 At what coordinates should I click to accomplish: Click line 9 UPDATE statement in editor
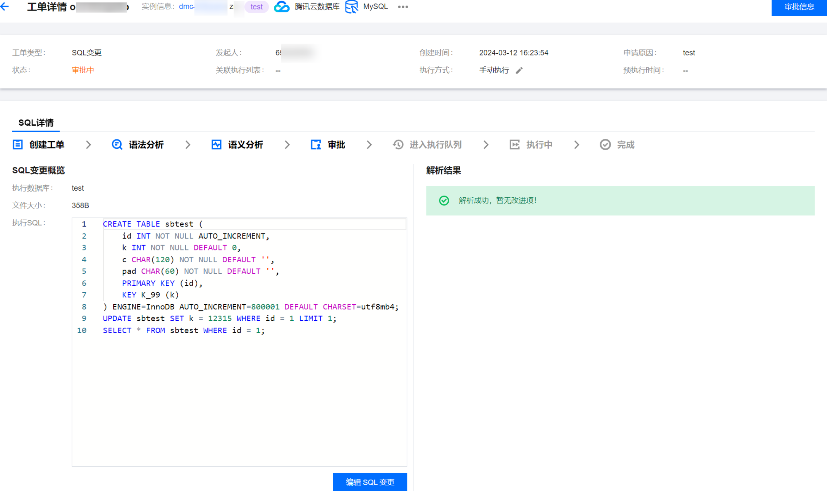[219, 318]
